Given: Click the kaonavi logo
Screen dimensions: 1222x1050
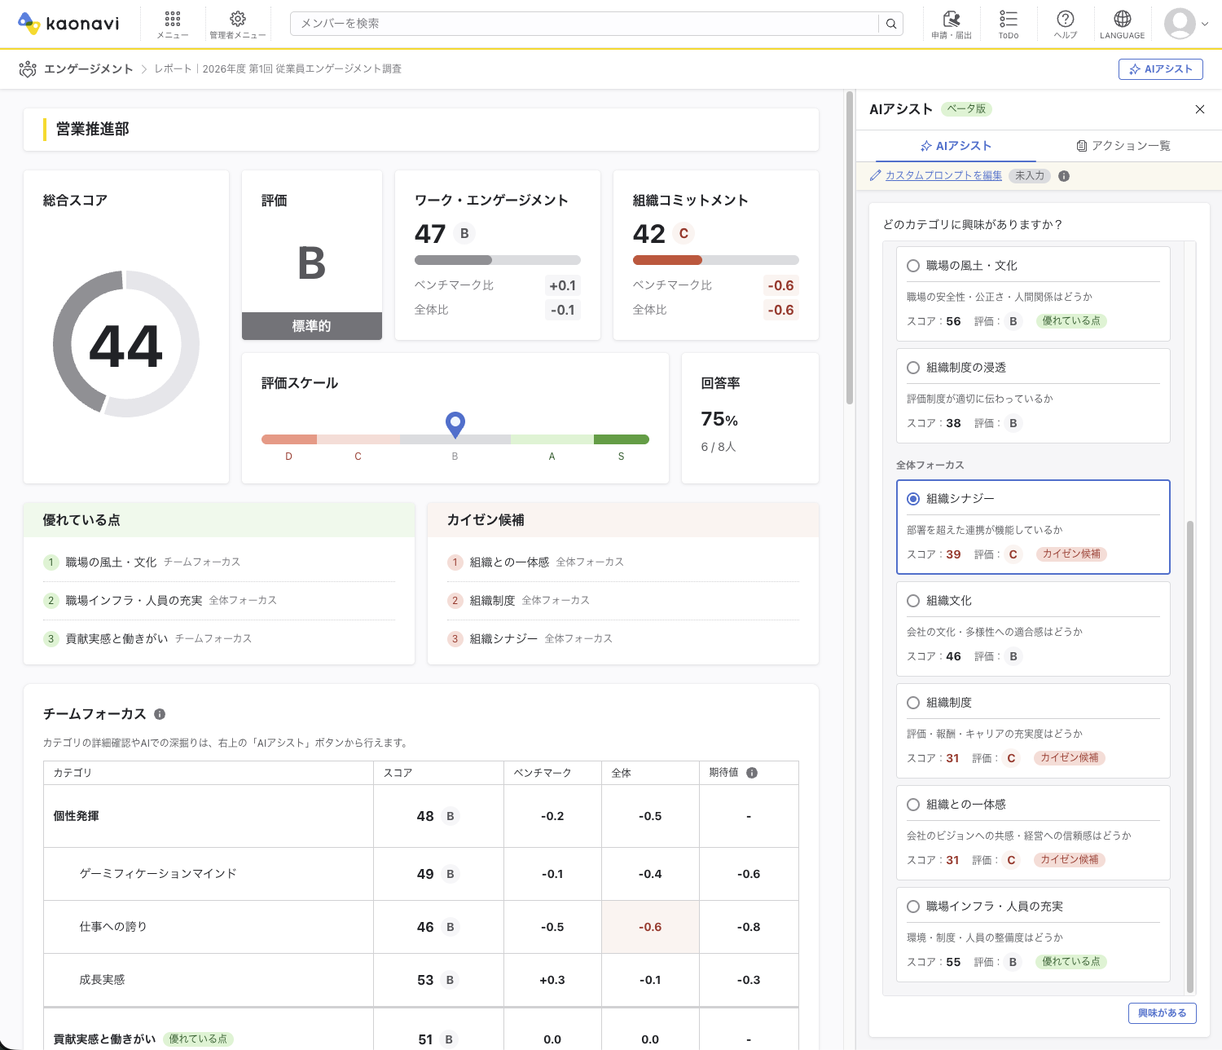Looking at the screenshot, I should tap(68, 24).
